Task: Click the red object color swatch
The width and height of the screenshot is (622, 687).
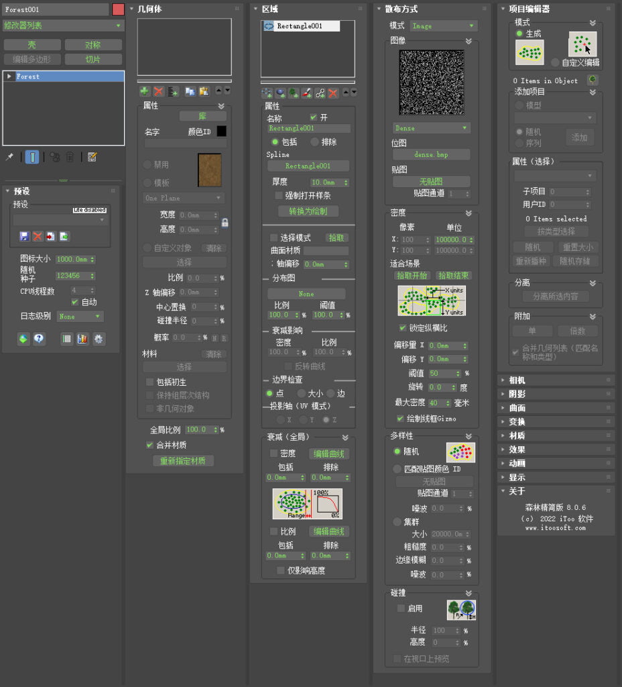Action: click(118, 9)
